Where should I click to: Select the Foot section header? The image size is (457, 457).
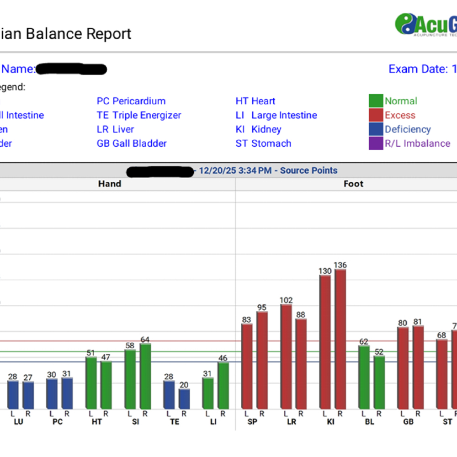tap(353, 184)
